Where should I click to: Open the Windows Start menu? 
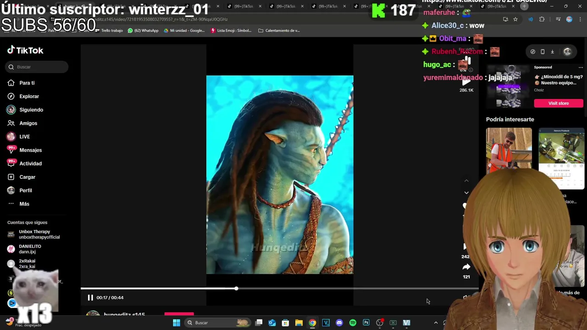coord(176,323)
